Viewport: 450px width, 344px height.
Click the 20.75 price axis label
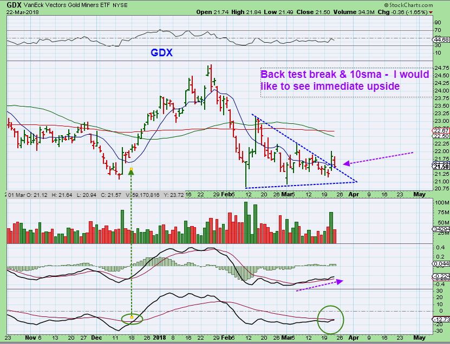point(442,189)
